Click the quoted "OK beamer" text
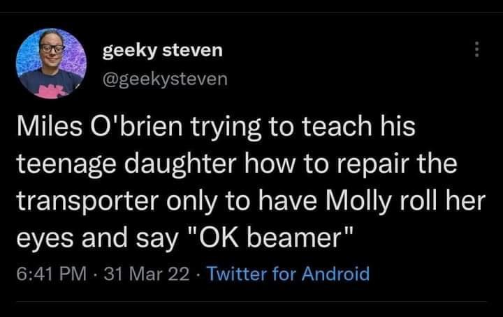The width and height of the screenshot is (503, 317). [x=272, y=238]
